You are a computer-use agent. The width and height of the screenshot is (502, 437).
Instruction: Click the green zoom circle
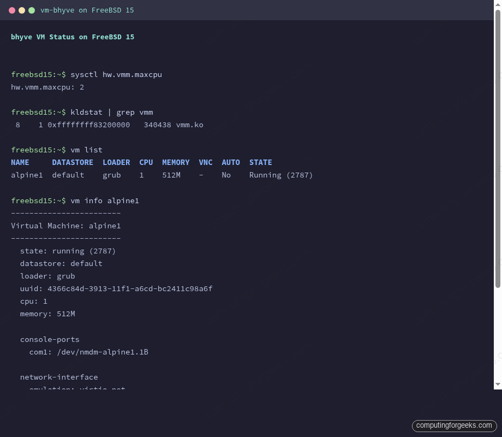pyautogui.click(x=32, y=10)
